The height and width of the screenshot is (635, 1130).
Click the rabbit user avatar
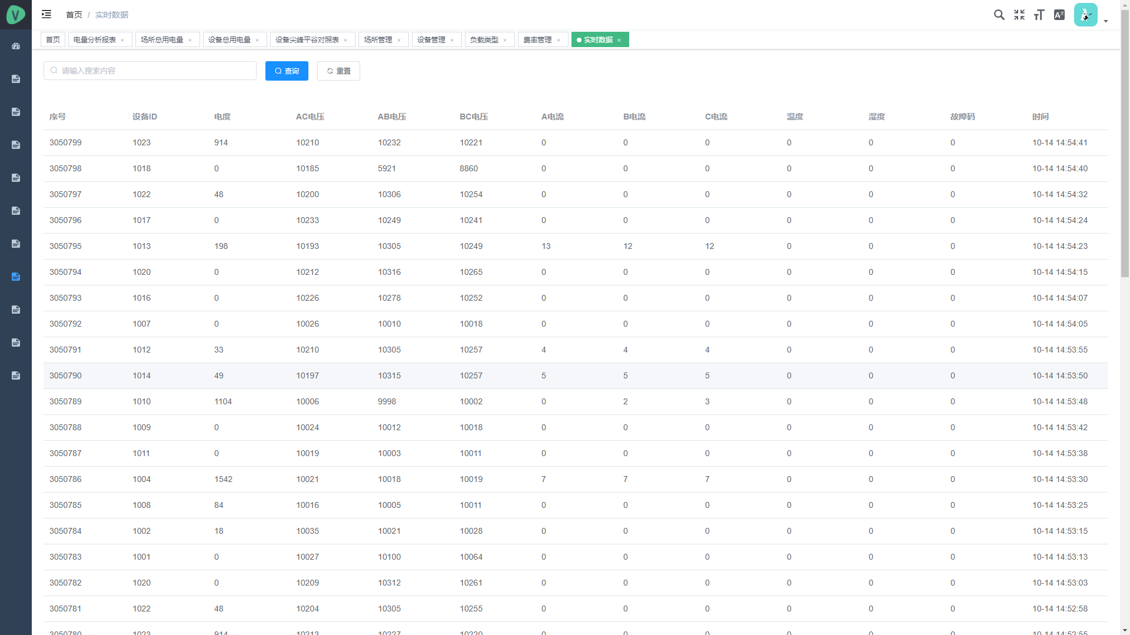click(1085, 15)
